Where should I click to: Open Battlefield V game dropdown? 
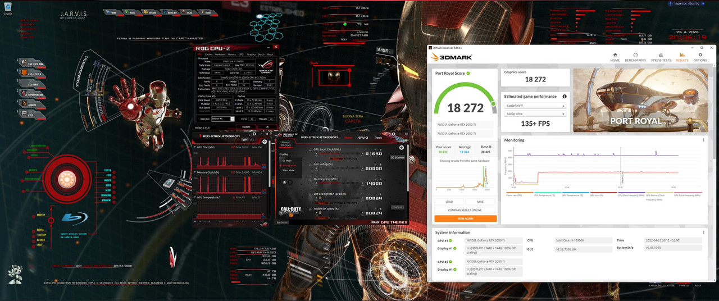point(535,106)
